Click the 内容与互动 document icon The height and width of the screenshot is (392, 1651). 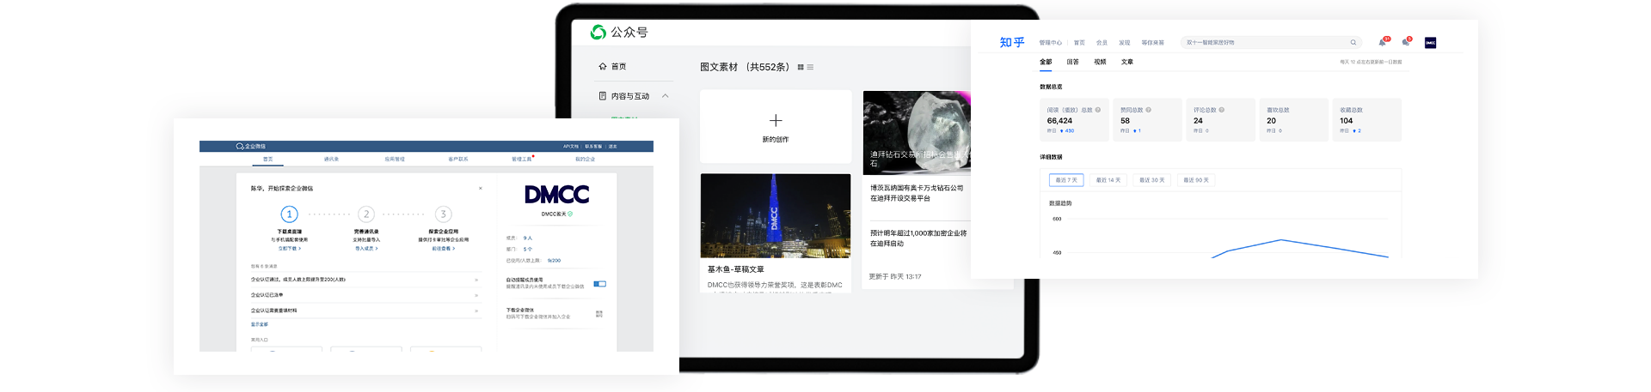pyautogui.click(x=603, y=96)
